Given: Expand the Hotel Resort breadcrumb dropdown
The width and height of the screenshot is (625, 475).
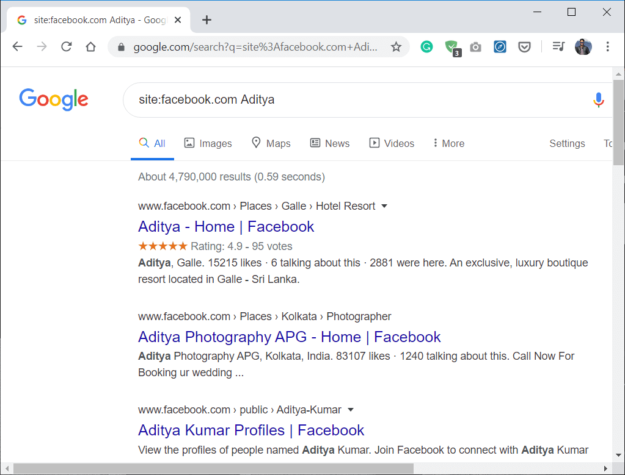Looking at the screenshot, I should pos(385,205).
